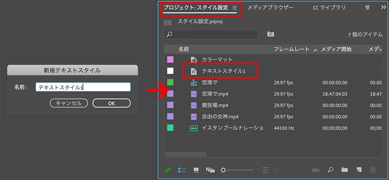The width and height of the screenshot is (389, 180).
Task: Click the video clip icon for 空港で.mp4
Action: point(194,94)
